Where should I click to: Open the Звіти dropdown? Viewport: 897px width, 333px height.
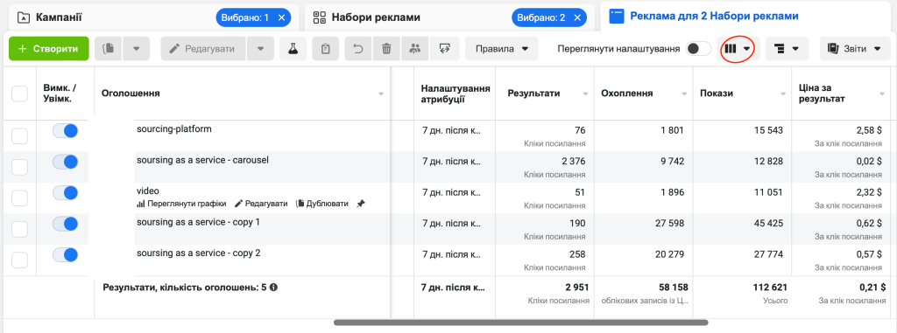click(x=855, y=49)
